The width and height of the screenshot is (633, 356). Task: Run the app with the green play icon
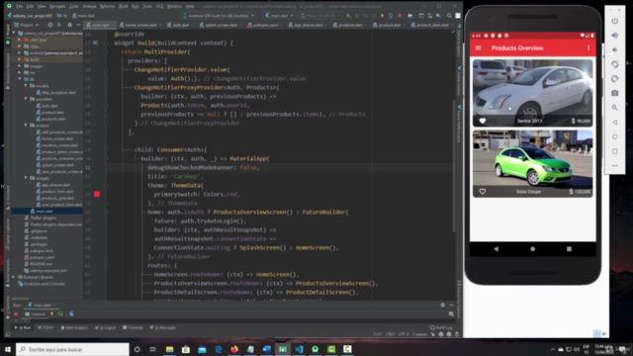pyautogui.click(x=348, y=16)
